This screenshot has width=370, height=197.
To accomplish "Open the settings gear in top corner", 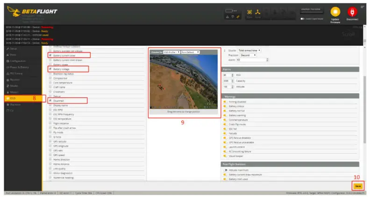I will pos(362,7).
